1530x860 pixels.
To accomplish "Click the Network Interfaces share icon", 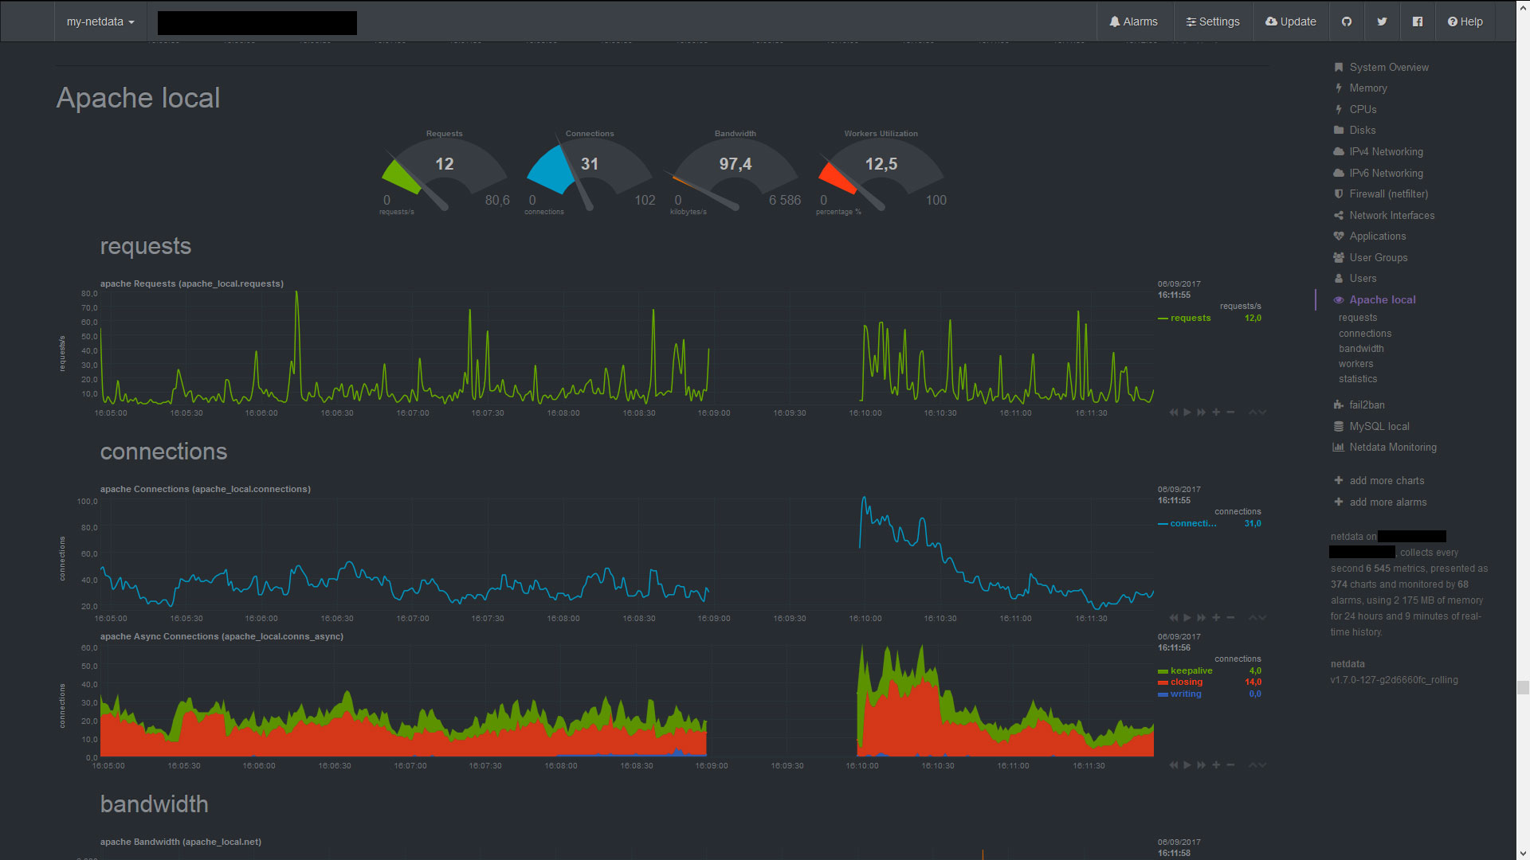I will coord(1339,216).
